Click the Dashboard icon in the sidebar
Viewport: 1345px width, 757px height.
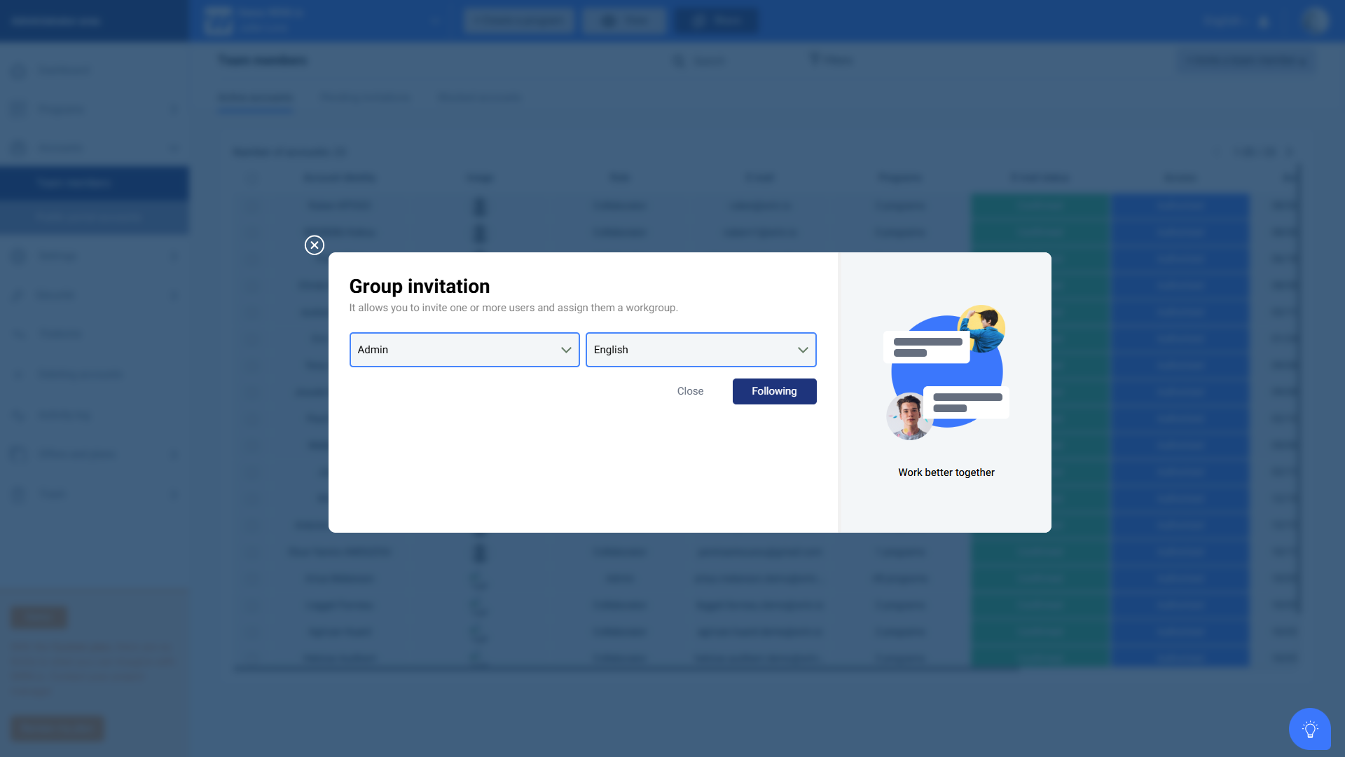click(x=19, y=71)
